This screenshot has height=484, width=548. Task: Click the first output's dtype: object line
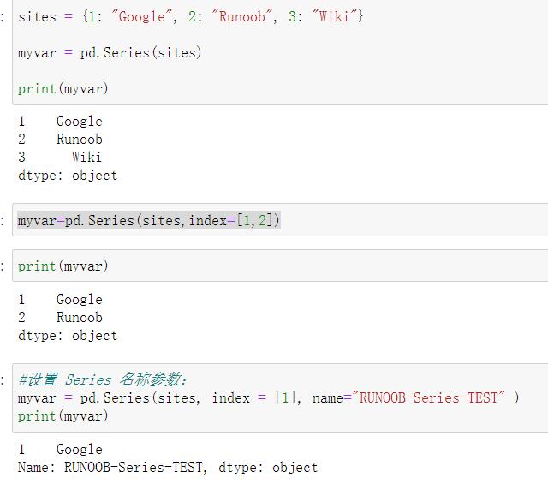[x=68, y=175]
